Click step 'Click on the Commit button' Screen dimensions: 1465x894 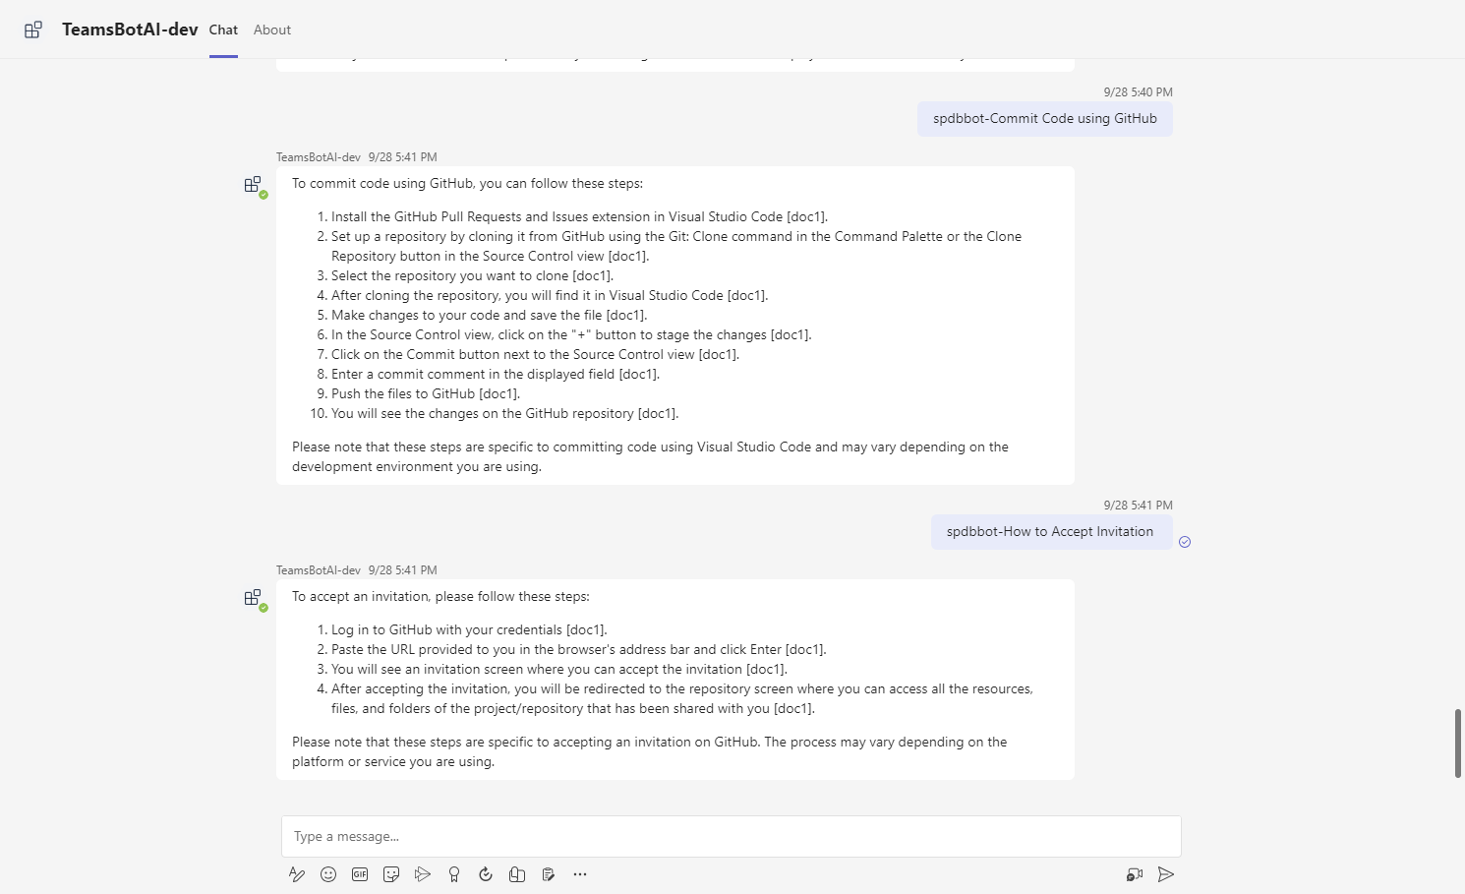click(535, 354)
